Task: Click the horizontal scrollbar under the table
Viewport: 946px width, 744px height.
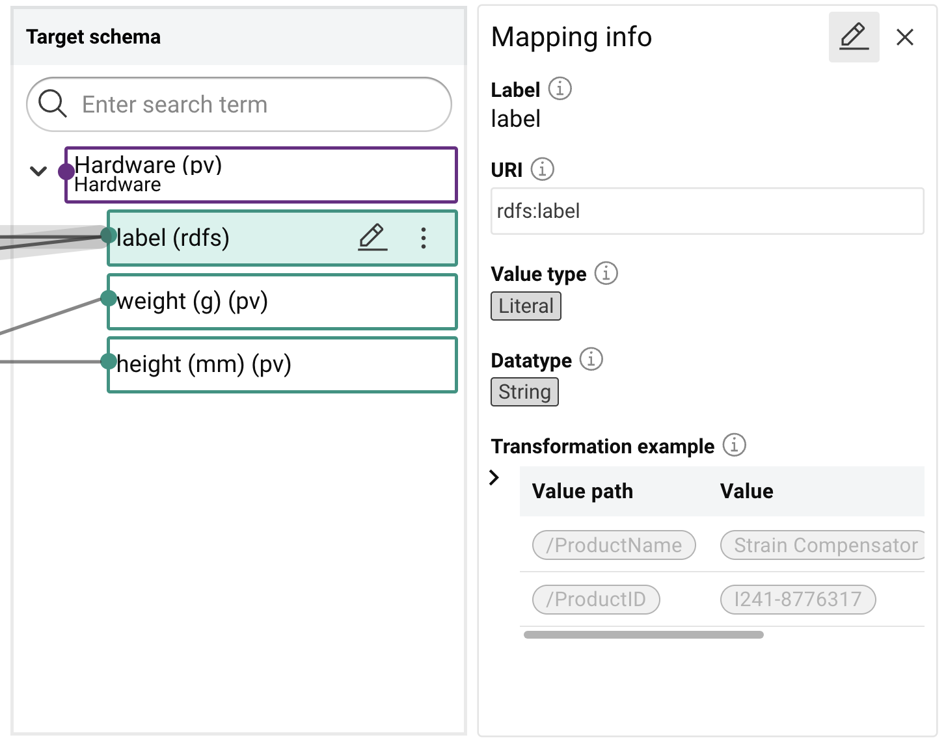Action: 643,635
